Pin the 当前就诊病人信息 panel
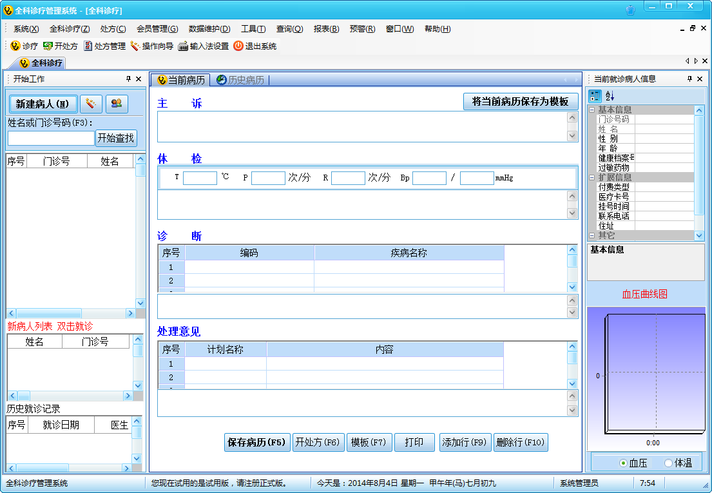Screen dimensions: 712x493 [x=689, y=79]
